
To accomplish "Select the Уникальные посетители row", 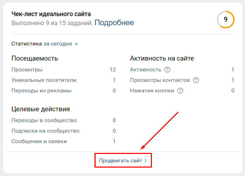I will point(64,80).
